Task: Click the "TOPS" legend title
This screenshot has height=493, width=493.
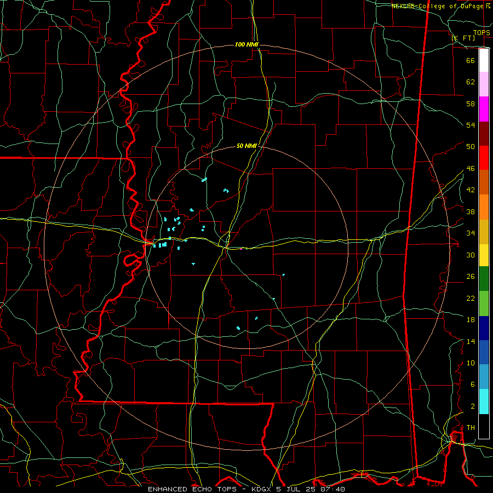Action: [481, 32]
